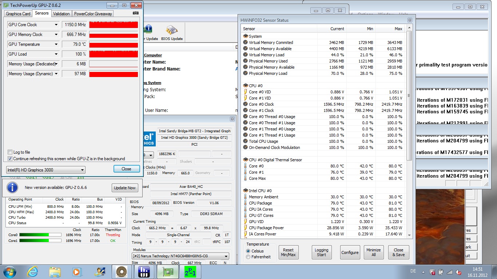Uncheck Continue refreshing in background checkbox

10,159
